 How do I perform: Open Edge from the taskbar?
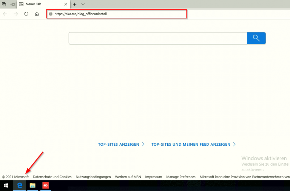tap(19, 185)
